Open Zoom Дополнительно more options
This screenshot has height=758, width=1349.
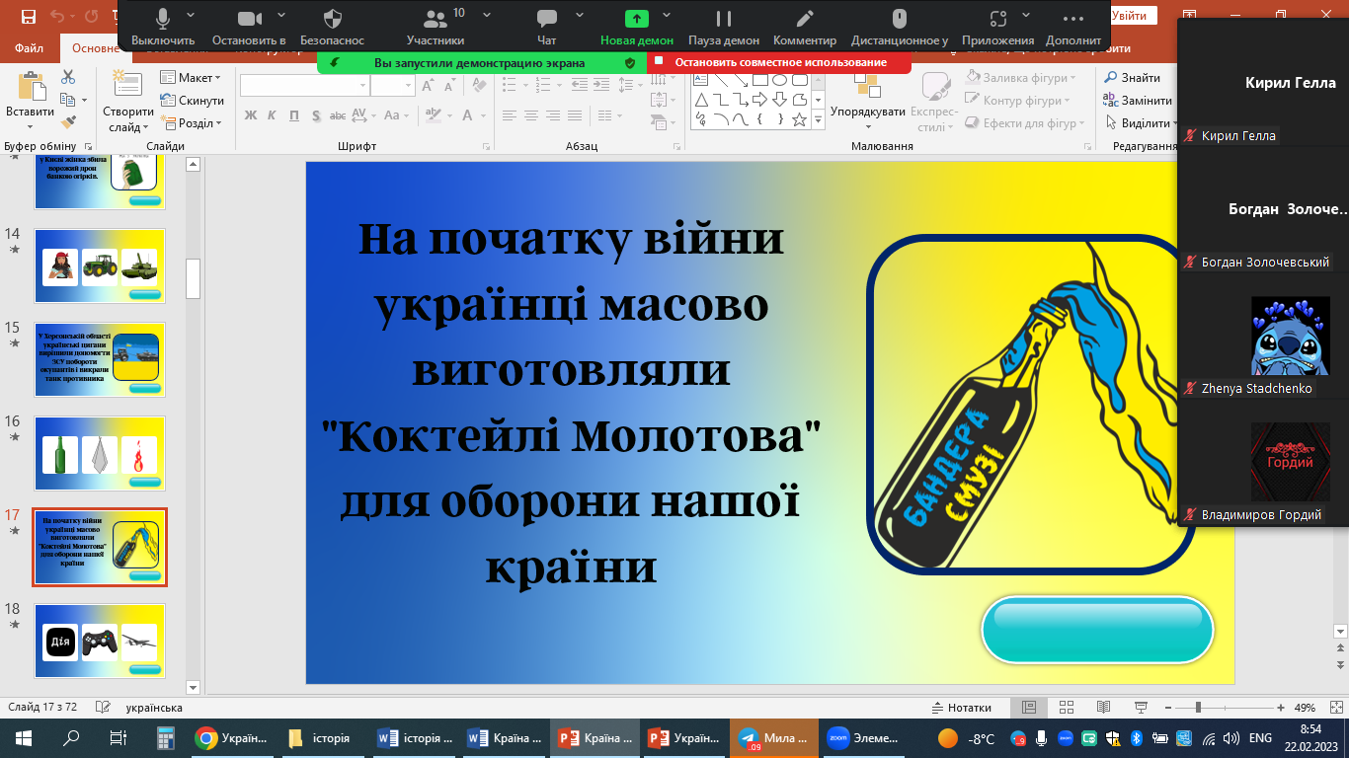[1073, 27]
